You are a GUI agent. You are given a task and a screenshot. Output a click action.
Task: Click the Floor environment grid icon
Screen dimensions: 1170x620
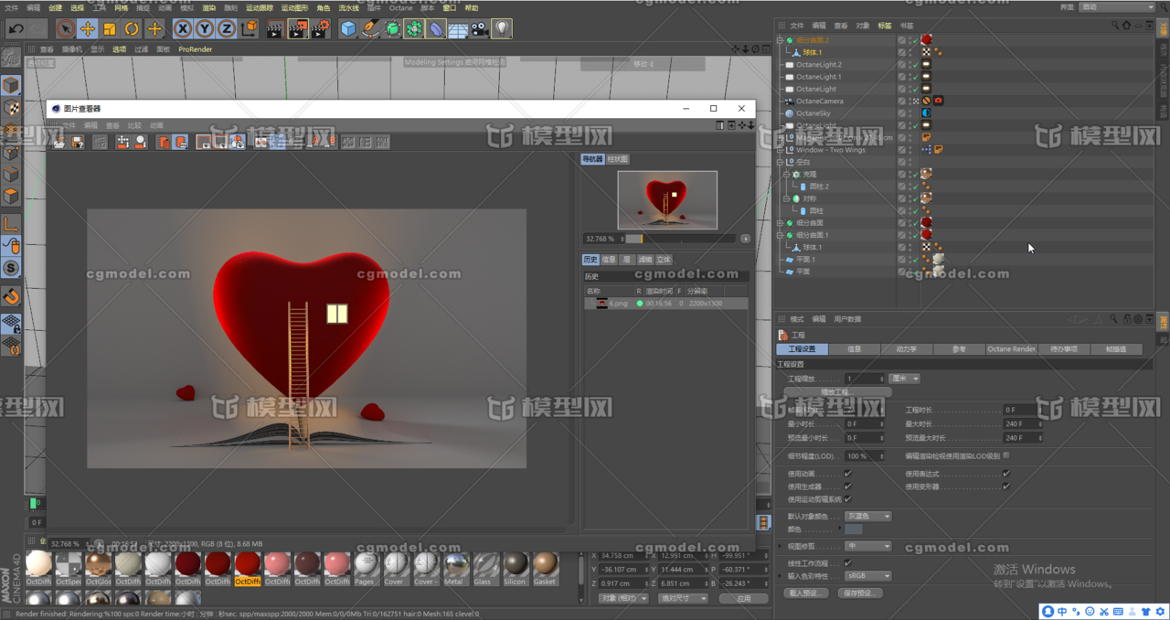(x=458, y=29)
